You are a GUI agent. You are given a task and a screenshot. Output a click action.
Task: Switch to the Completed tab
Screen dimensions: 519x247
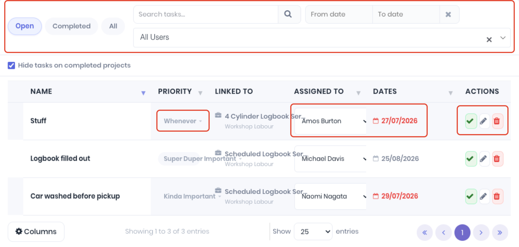[72, 26]
